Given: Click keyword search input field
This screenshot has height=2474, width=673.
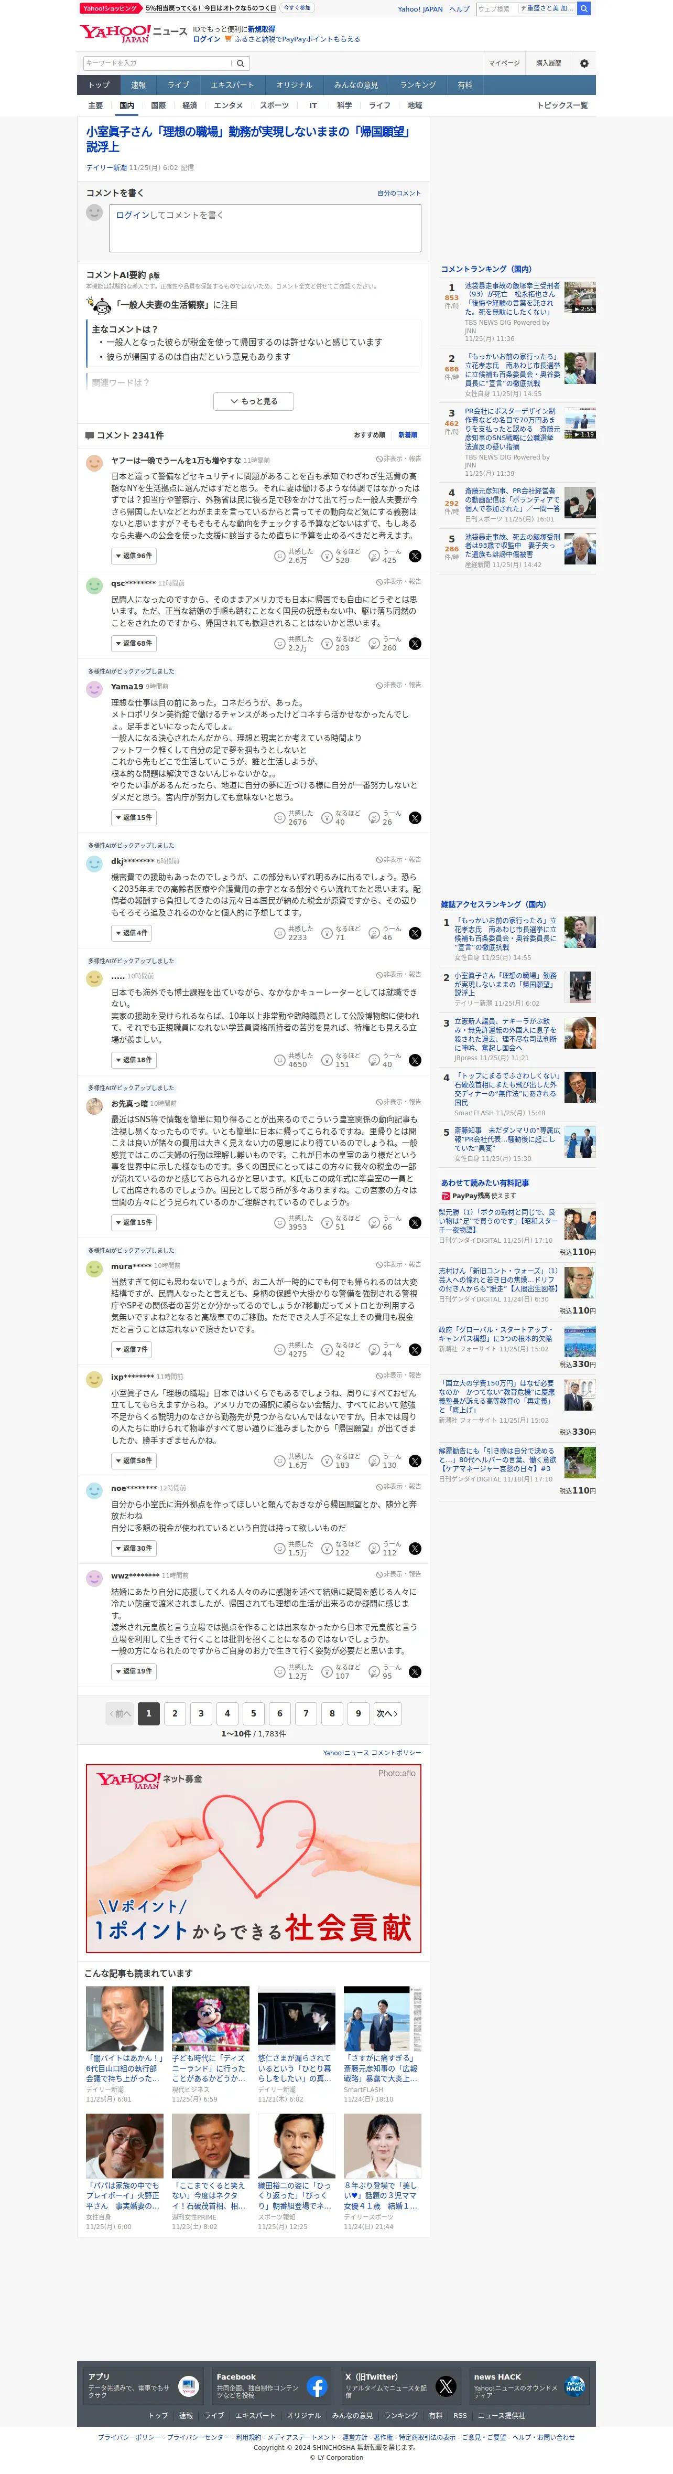Looking at the screenshot, I should tap(157, 63).
